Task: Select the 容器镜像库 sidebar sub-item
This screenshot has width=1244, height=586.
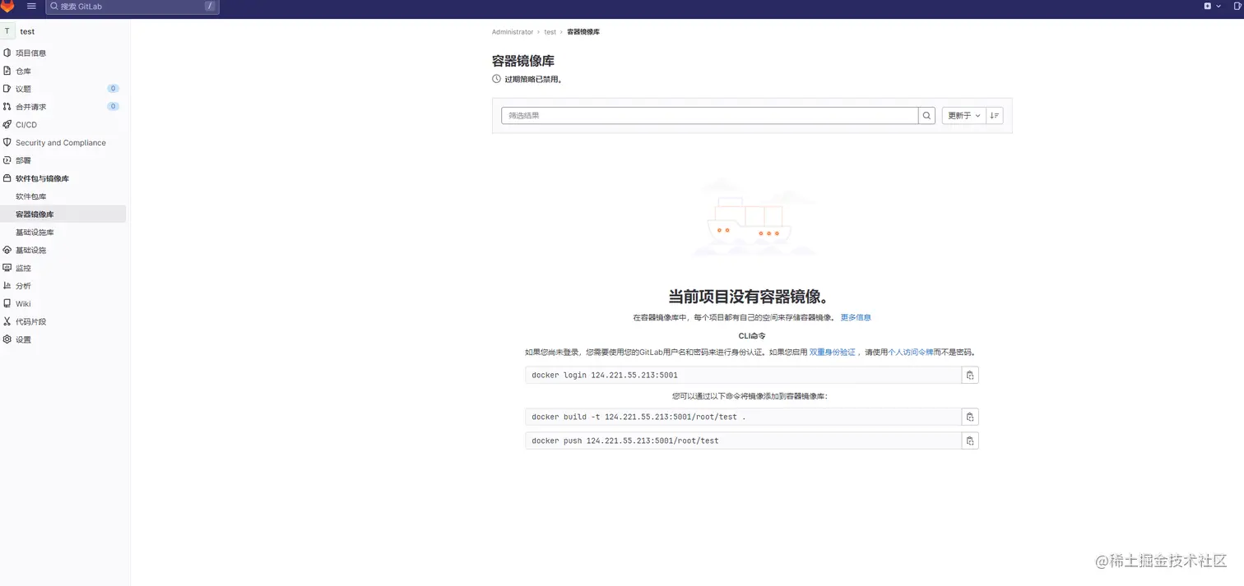Action: tap(63, 214)
